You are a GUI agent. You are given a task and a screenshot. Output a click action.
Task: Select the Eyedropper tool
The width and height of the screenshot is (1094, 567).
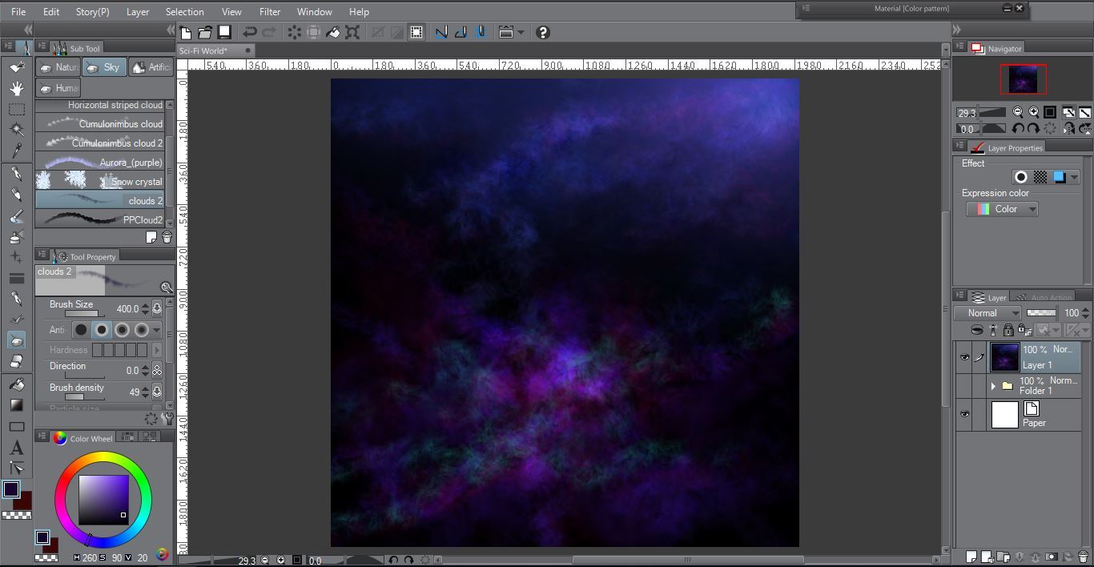[16, 149]
